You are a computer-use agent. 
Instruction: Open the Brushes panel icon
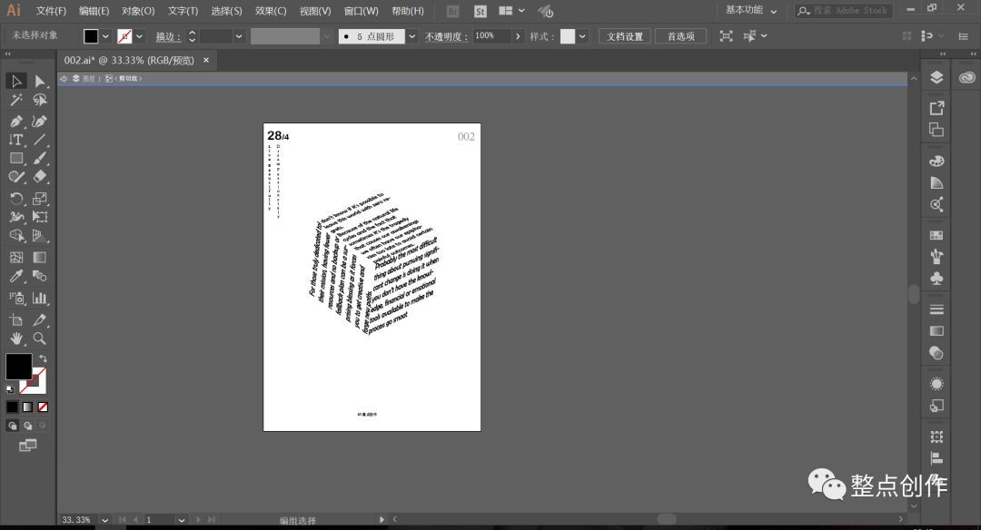pyautogui.click(x=936, y=256)
